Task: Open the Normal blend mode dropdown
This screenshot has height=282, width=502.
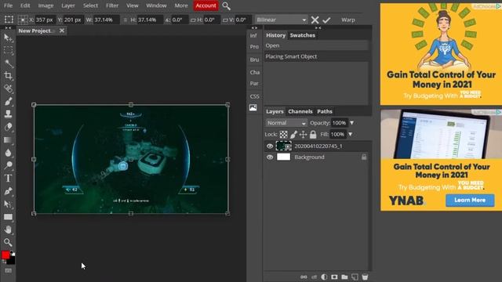Action: pyautogui.click(x=286, y=123)
